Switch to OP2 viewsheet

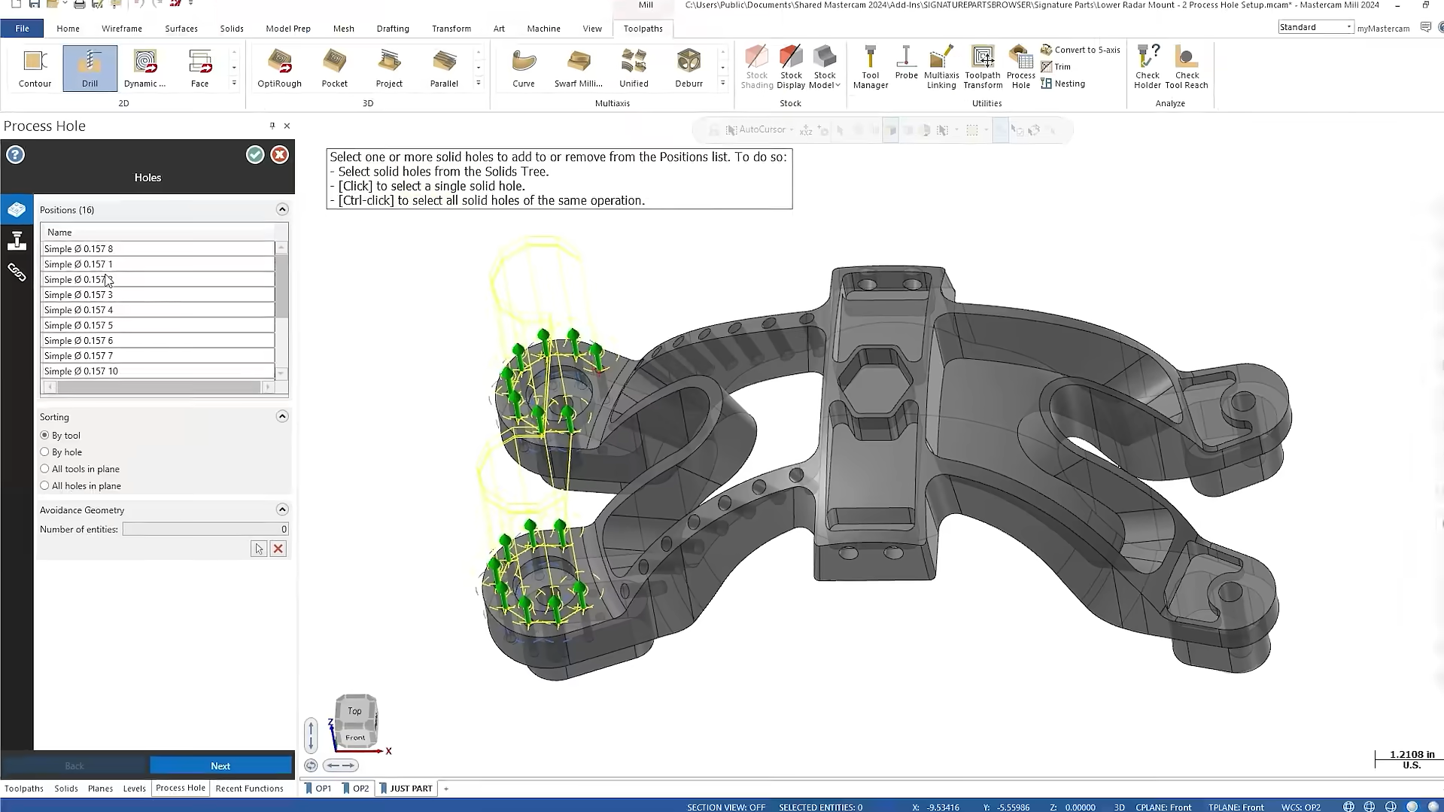[356, 788]
